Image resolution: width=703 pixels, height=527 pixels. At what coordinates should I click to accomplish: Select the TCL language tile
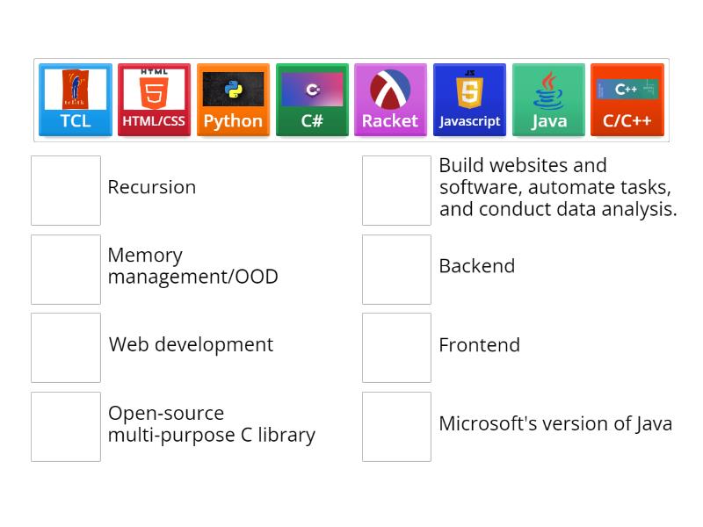76,99
